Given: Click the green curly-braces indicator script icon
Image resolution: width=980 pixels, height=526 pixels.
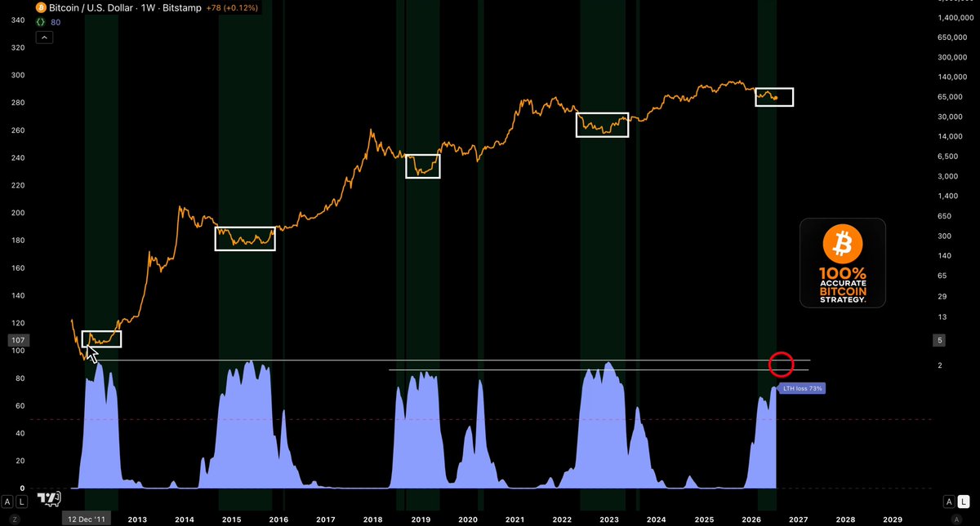Looking at the screenshot, I should click(x=39, y=22).
